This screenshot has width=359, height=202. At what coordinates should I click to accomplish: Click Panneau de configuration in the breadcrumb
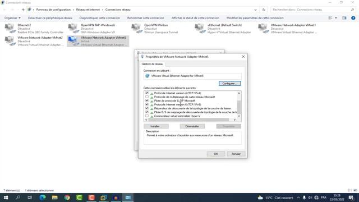[x=53, y=10]
